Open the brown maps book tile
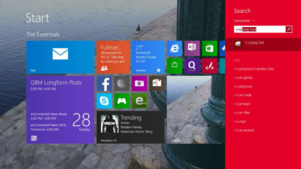 (x=157, y=83)
